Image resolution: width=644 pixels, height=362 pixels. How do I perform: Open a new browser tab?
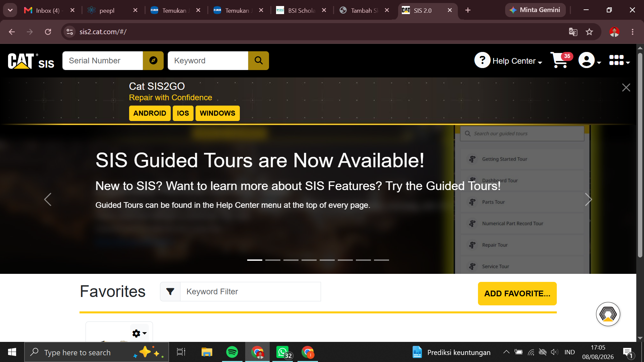[x=468, y=10]
